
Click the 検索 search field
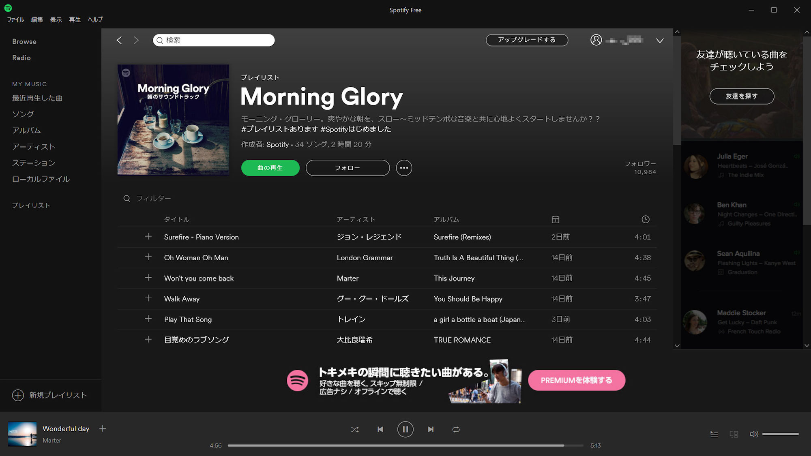pos(214,40)
